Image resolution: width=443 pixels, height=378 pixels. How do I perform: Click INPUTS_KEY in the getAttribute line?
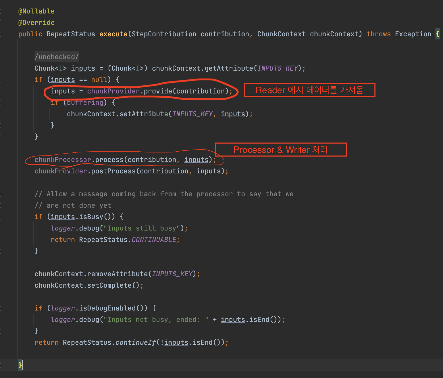click(277, 68)
